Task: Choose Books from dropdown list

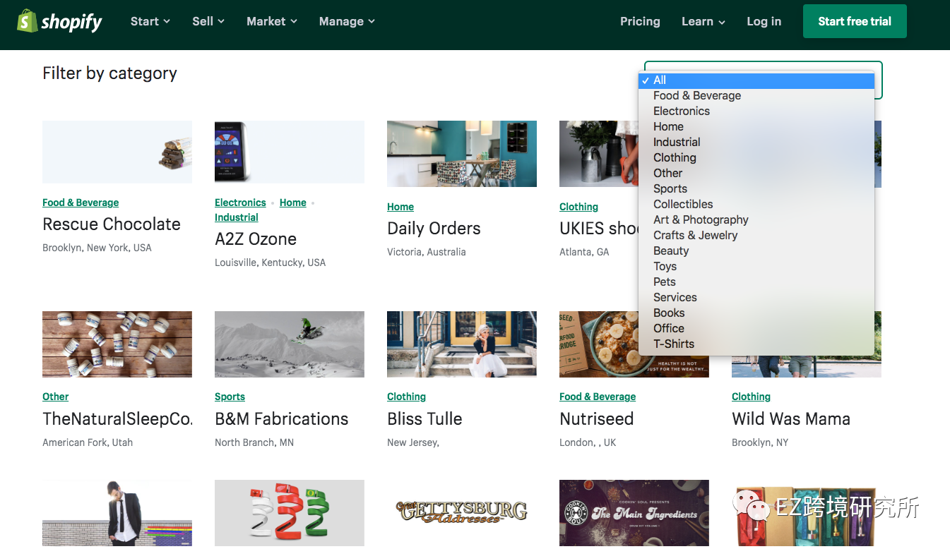Action: pyautogui.click(x=756, y=313)
